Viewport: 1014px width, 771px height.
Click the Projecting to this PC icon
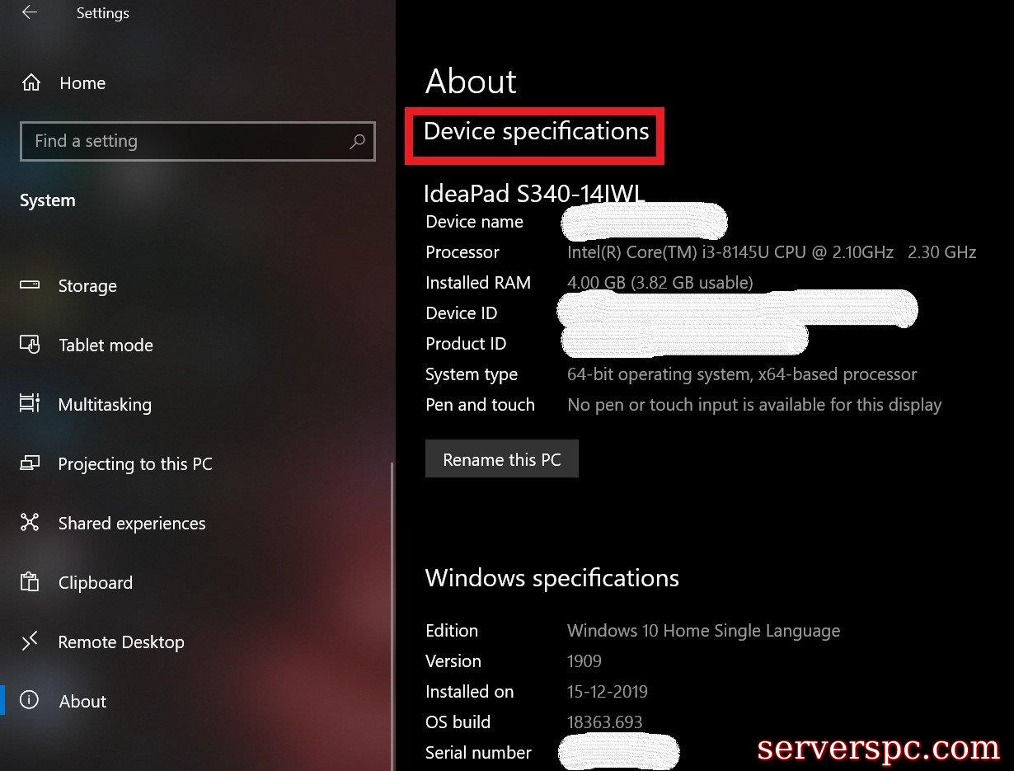click(30, 463)
